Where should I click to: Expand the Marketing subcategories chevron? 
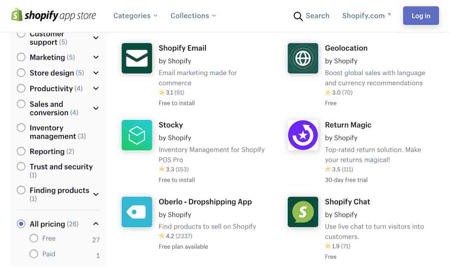pos(96,57)
